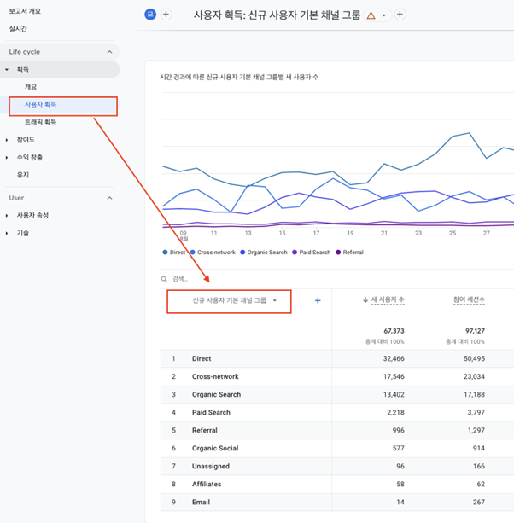
Task: Expand the 수익 창출 tree arrow
Action: 7,158
